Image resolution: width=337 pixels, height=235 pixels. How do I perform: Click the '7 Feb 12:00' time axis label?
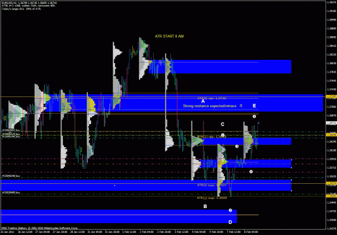[233, 232]
